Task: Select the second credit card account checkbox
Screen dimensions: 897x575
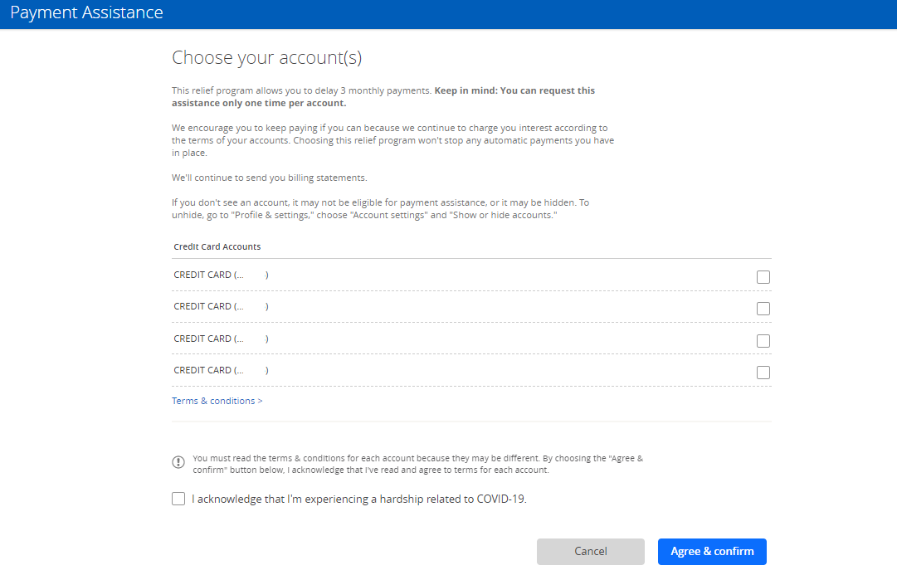Action: 763,309
